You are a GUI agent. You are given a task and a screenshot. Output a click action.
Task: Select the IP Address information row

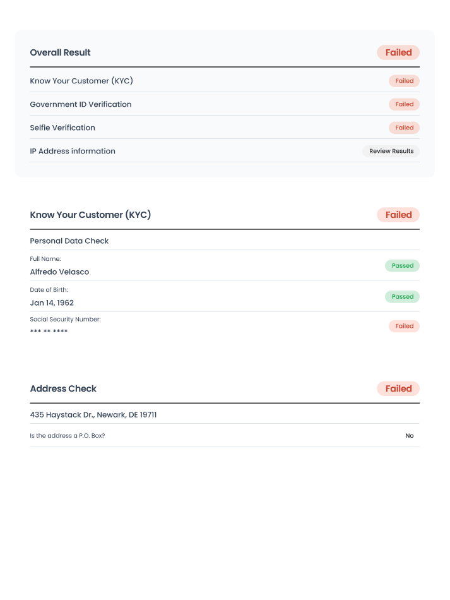coord(73,151)
